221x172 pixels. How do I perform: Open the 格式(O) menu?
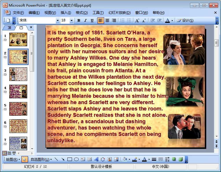pyautogui.click(x=82, y=13)
